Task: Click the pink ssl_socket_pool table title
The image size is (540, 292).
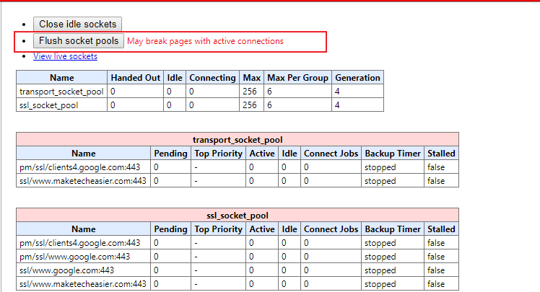Action: point(238,216)
